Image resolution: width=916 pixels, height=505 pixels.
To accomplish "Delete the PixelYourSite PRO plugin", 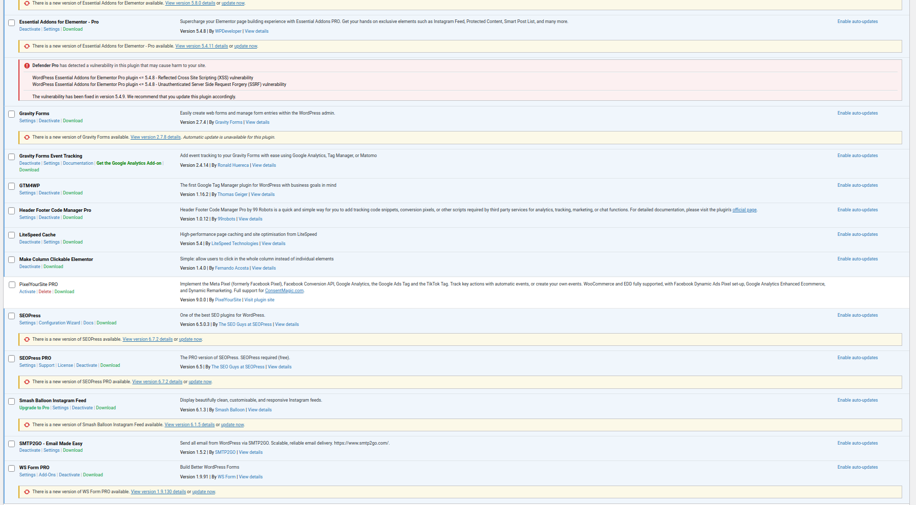I will [x=45, y=292].
